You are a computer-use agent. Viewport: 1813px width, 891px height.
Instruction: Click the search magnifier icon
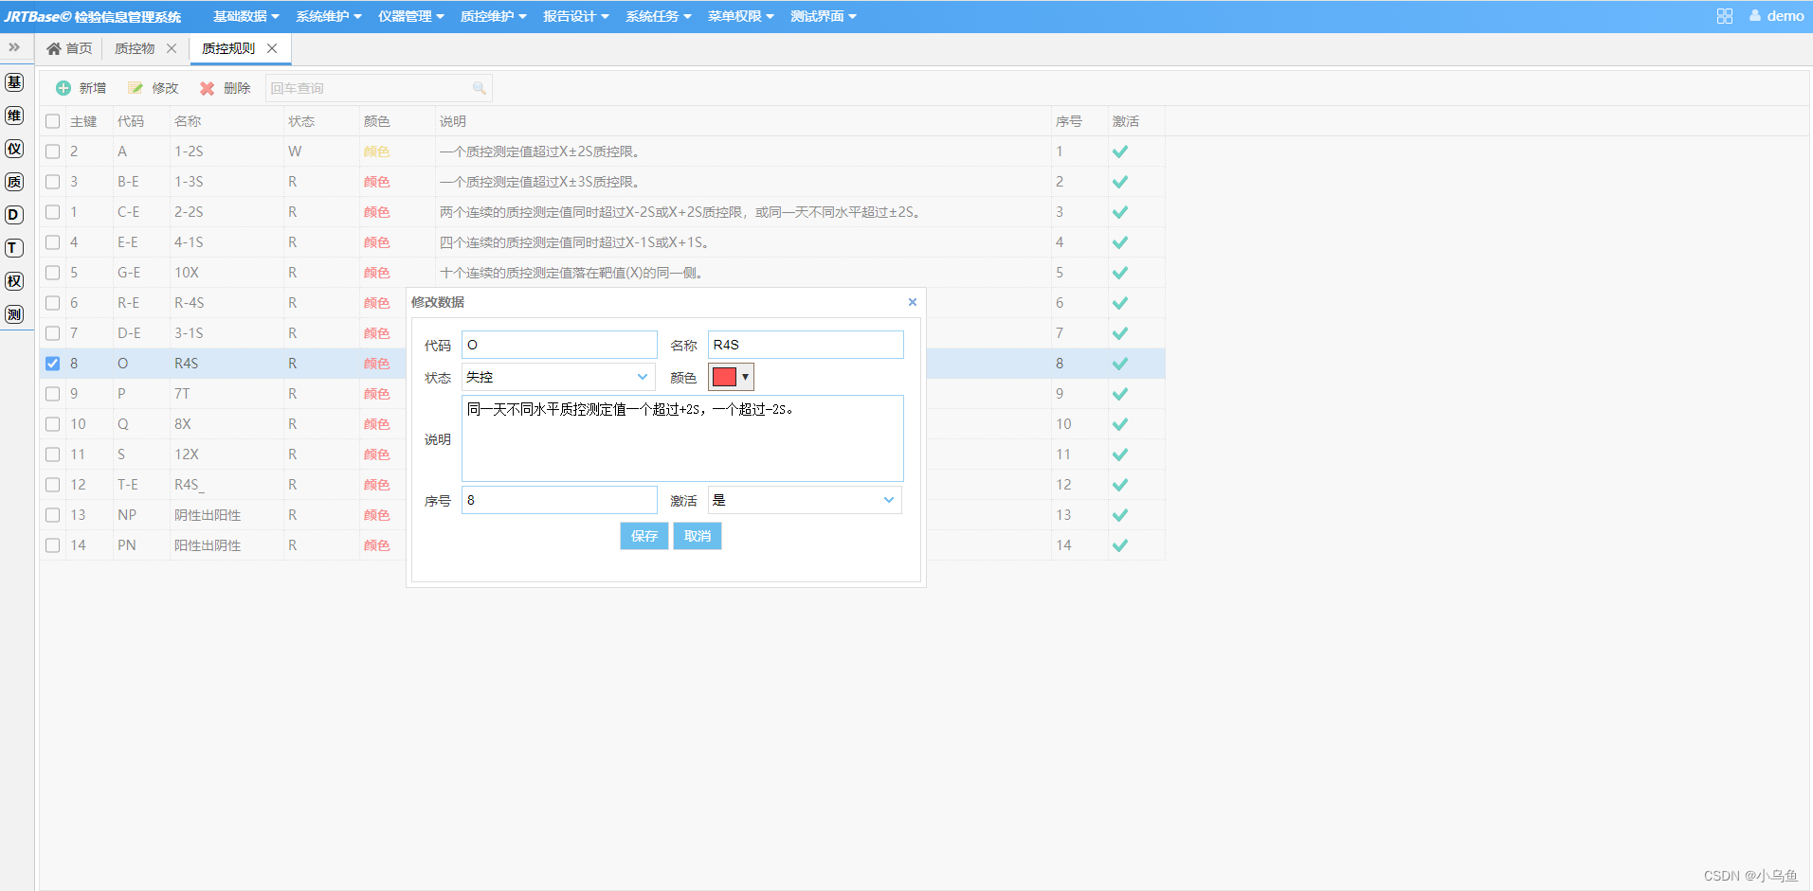[480, 88]
